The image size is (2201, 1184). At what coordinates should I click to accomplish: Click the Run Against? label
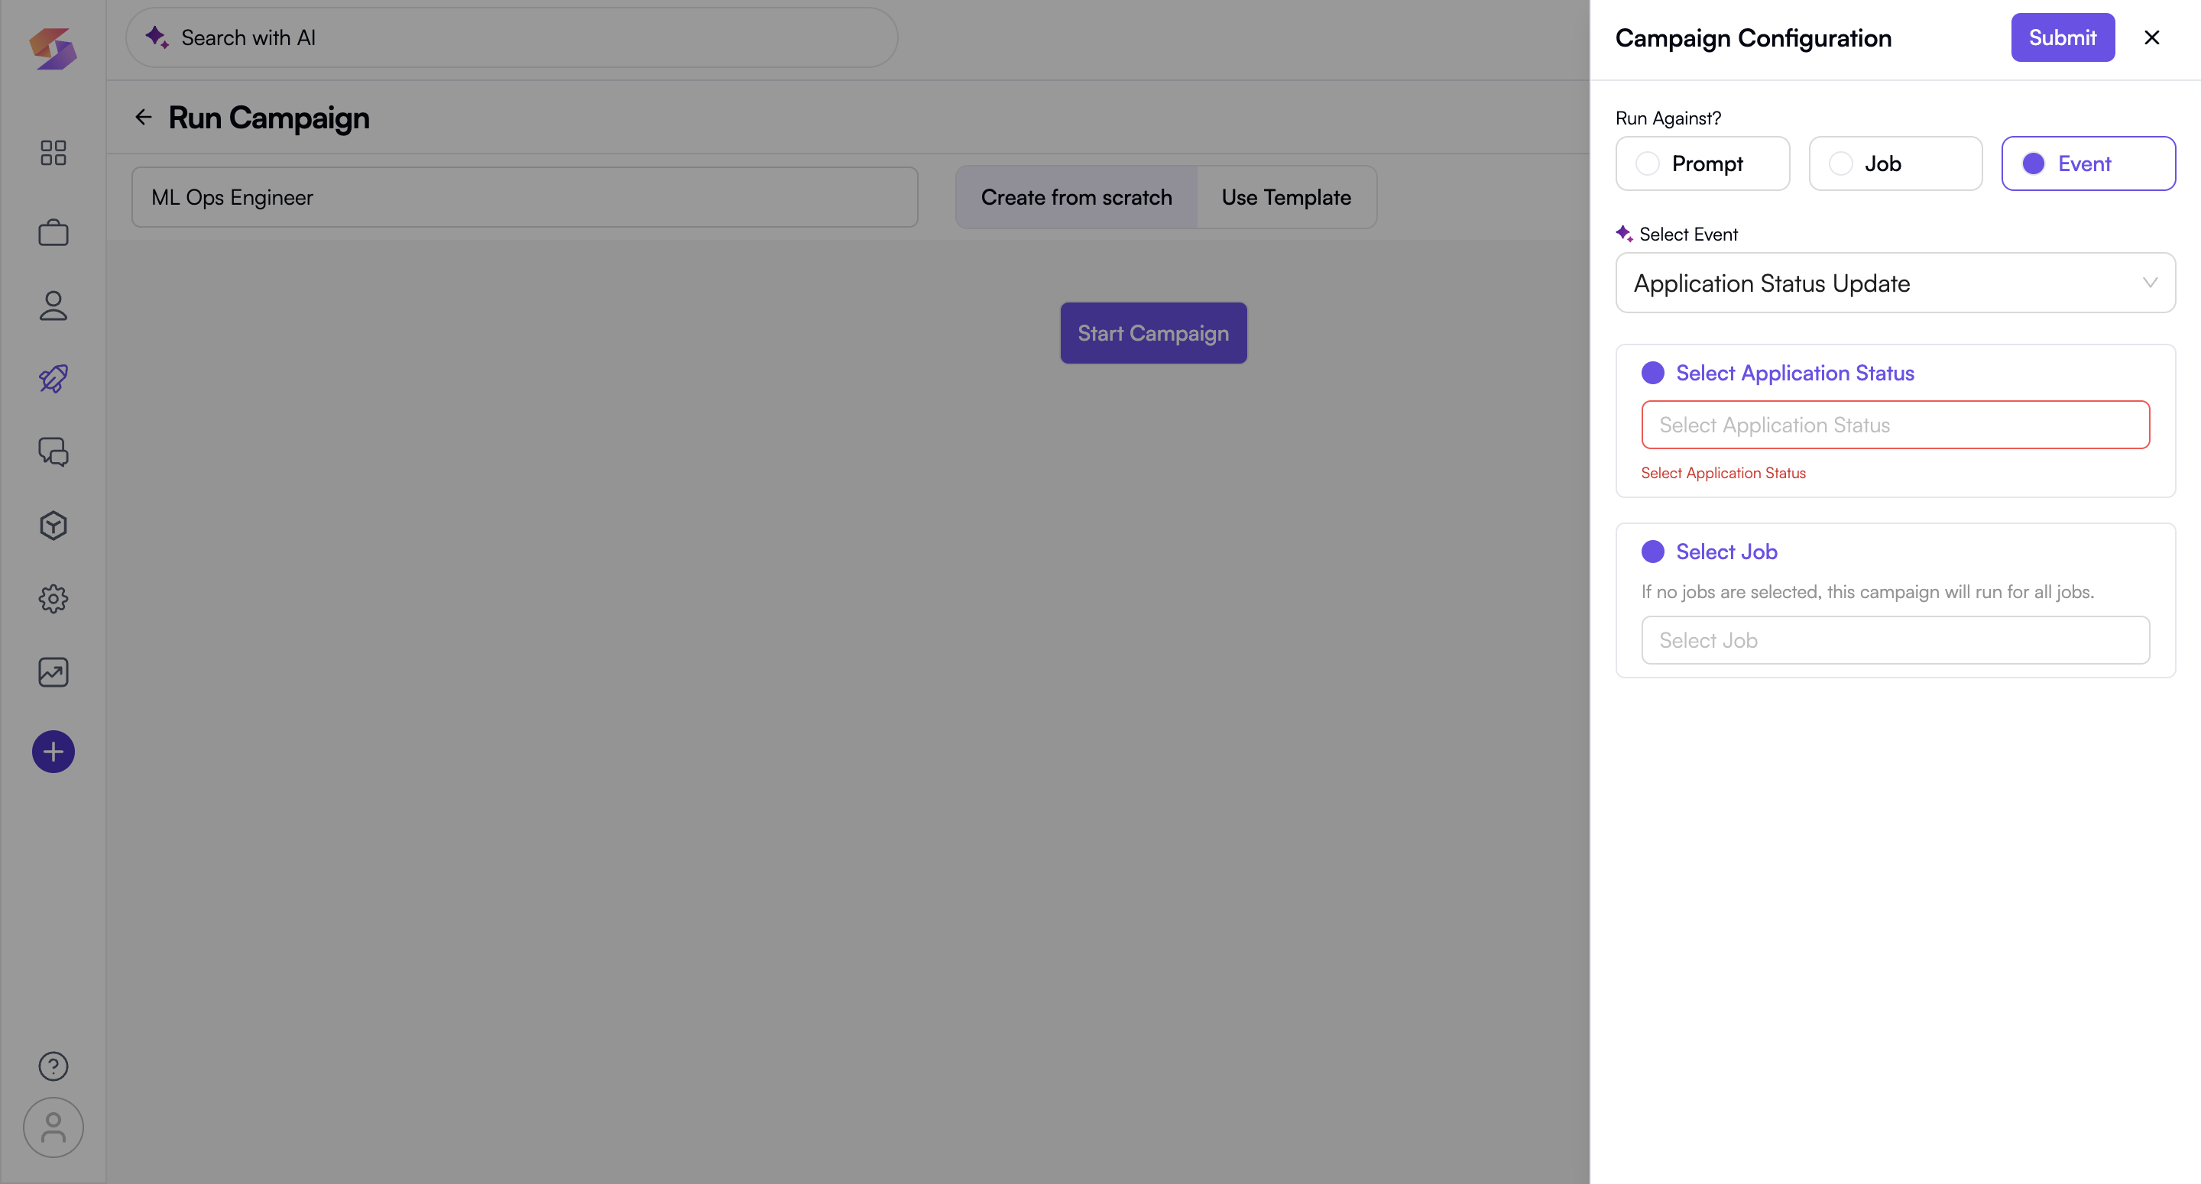click(1668, 118)
